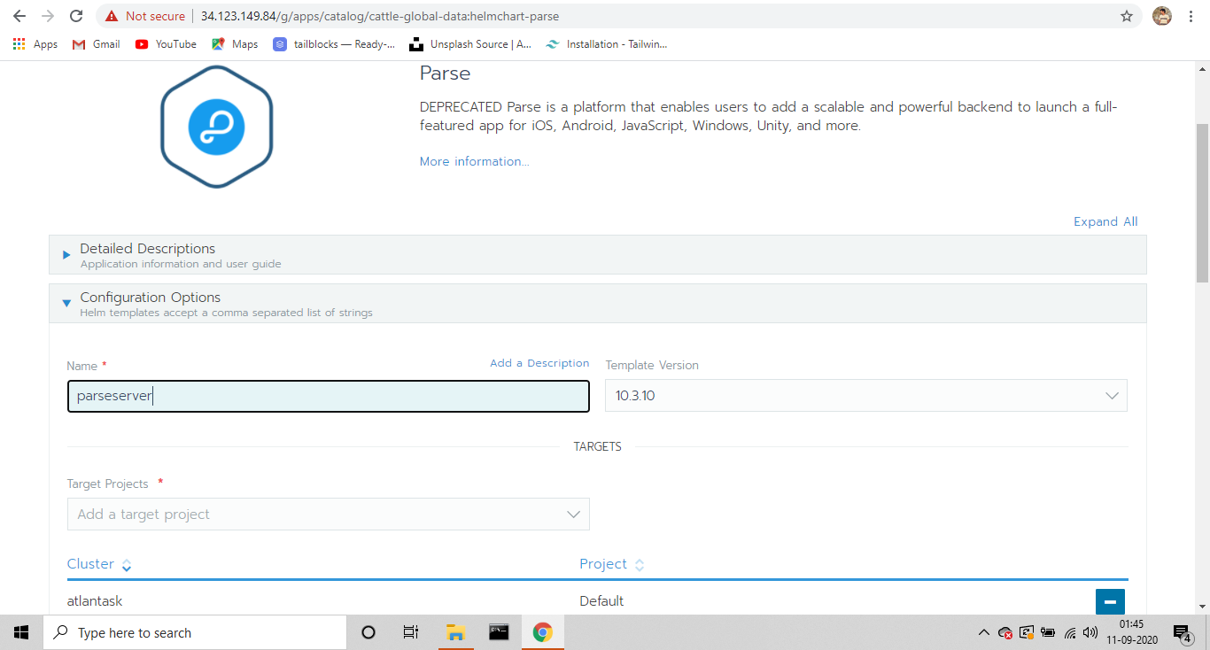Screen dimensions: 1210x650
Task: Open the Installation - Tailwind bookmark
Action: 607,44
